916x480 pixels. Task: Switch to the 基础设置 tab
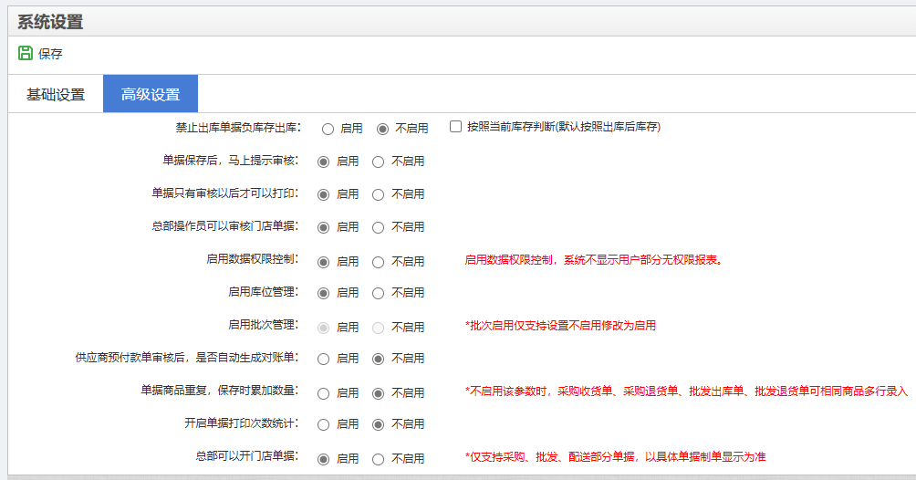click(56, 94)
